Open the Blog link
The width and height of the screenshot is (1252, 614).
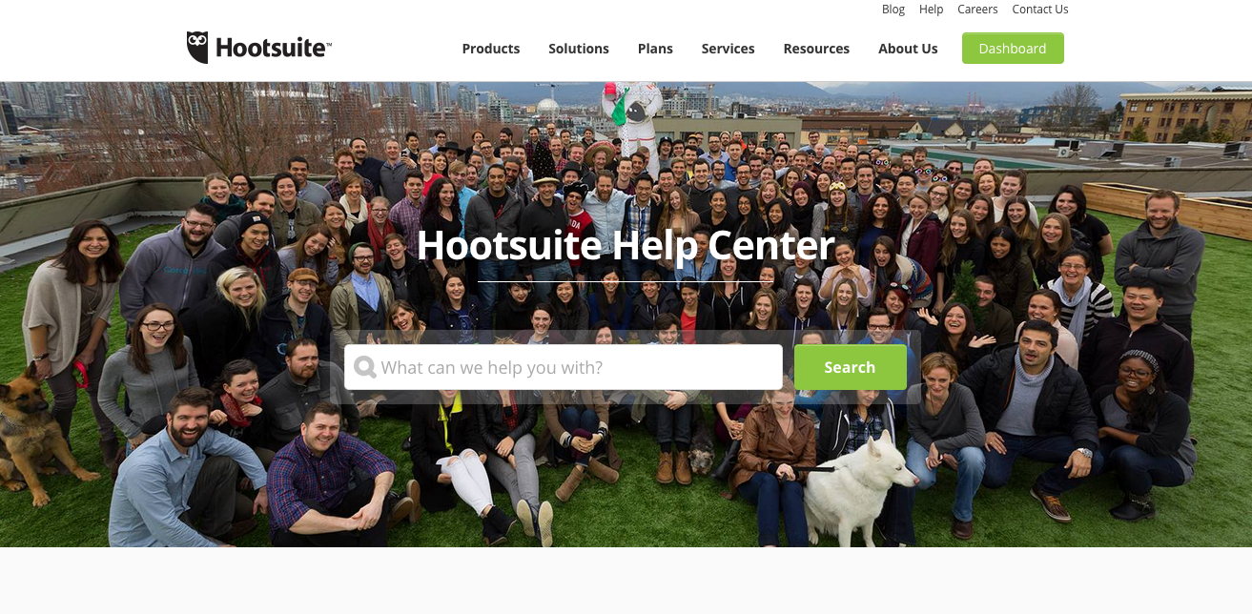point(893,10)
